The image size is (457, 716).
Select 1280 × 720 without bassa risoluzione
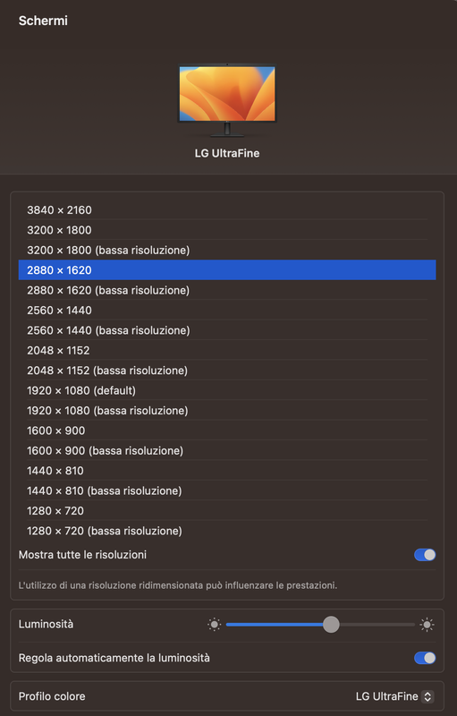(x=227, y=511)
